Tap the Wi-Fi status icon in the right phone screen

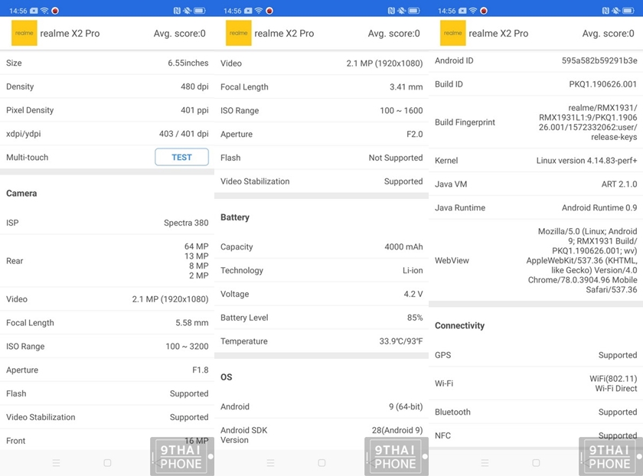473,11
